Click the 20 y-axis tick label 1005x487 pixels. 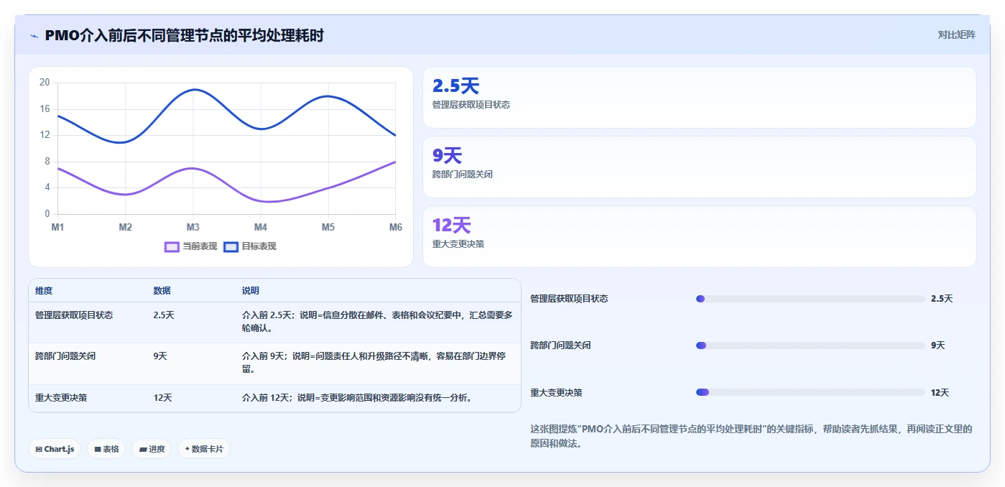point(45,83)
